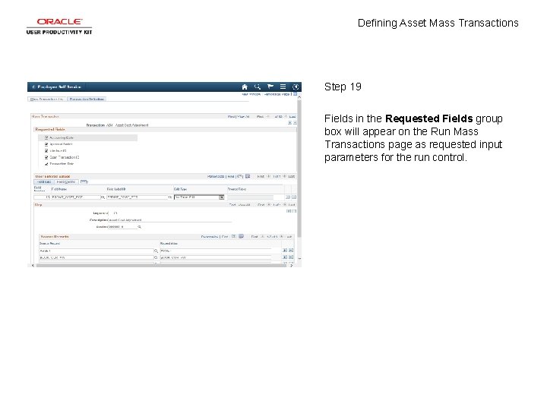The image size is (547, 410).
Task: Click the Field Name input box
Action: (76, 197)
